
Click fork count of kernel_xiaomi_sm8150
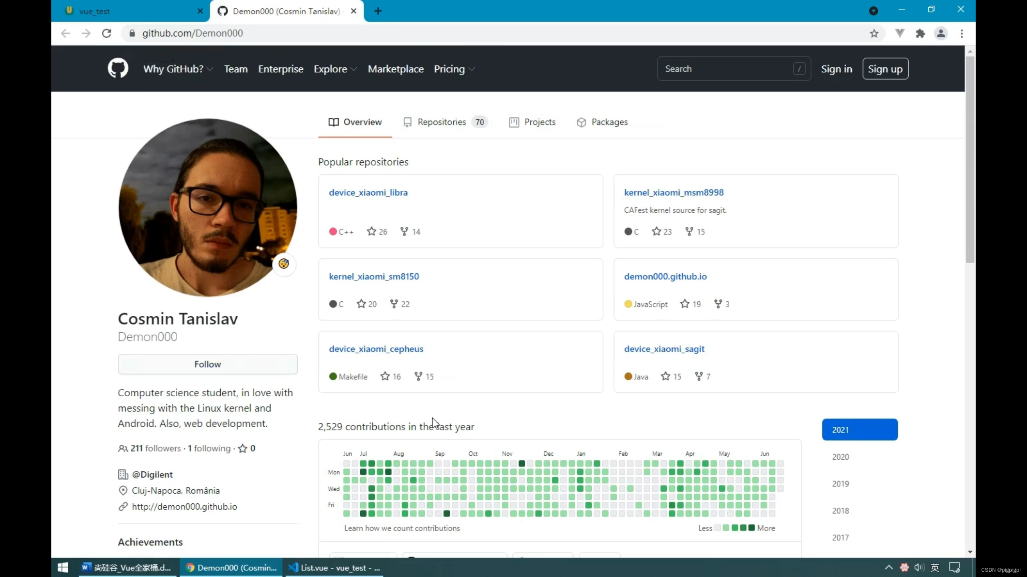pos(400,304)
